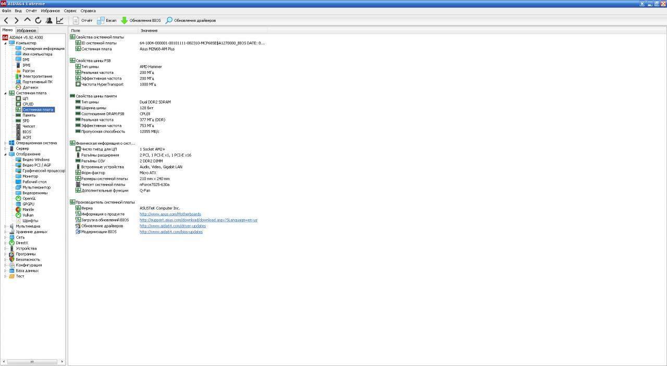
Task: Switch to the Избранное tab in sidebar
Action: (x=26, y=31)
